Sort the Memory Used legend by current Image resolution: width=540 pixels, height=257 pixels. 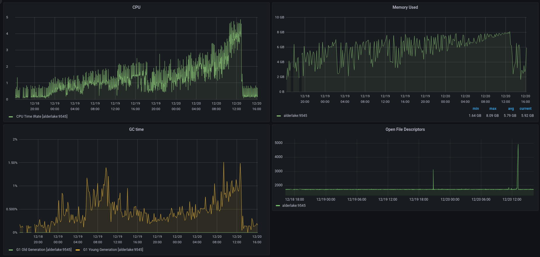click(x=525, y=109)
